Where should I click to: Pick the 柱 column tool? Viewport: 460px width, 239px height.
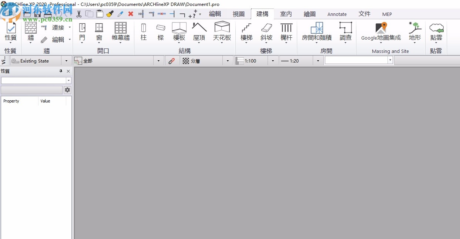click(x=144, y=32)
